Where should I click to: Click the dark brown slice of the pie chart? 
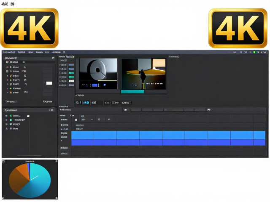point(16,181)
